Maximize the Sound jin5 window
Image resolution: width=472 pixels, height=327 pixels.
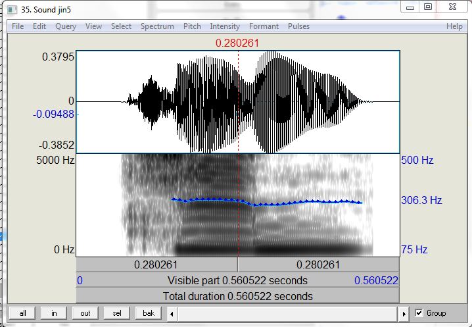[x=428, y=7]
